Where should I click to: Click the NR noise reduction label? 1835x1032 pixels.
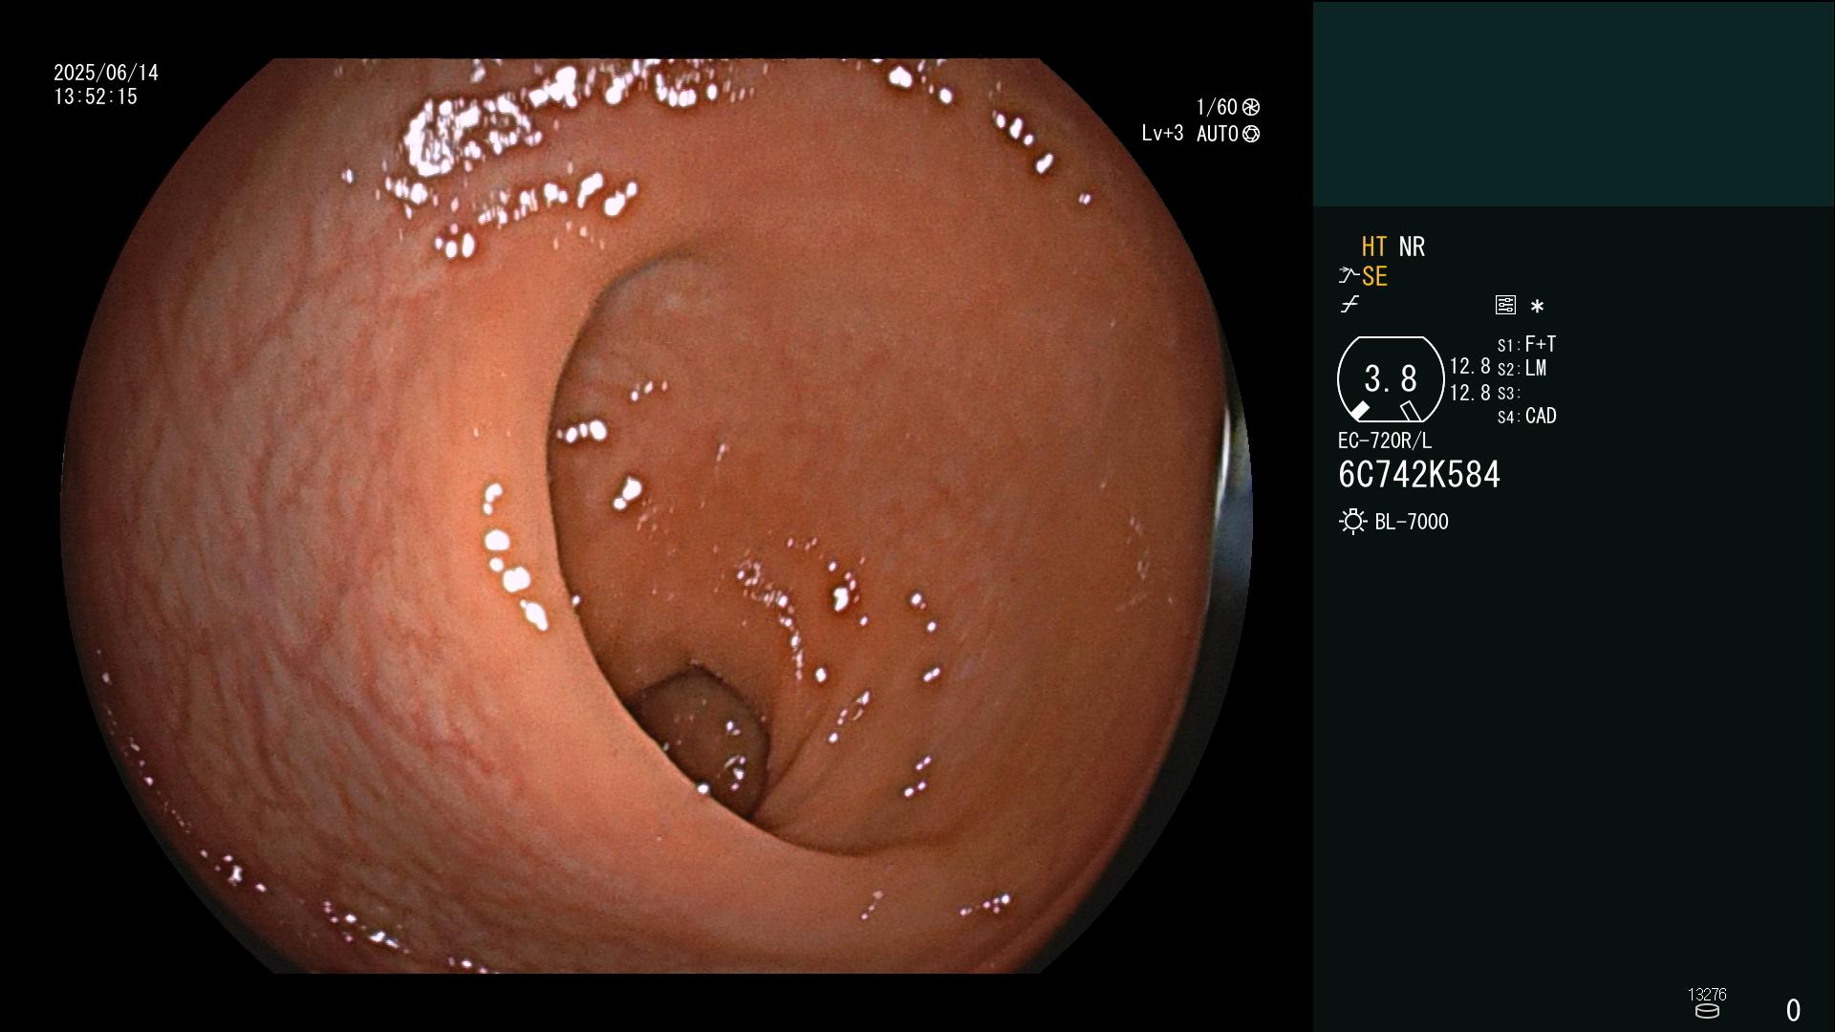[x=1412, y=247]
